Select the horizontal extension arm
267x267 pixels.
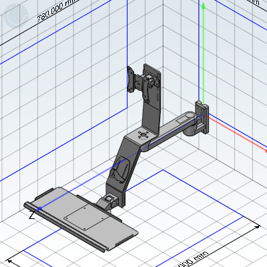coord(169,131)
